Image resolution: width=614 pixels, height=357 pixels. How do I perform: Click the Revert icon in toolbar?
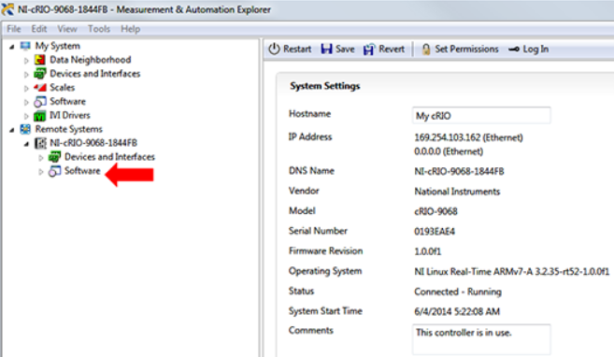pyautogui.click(x=369, y=50)
